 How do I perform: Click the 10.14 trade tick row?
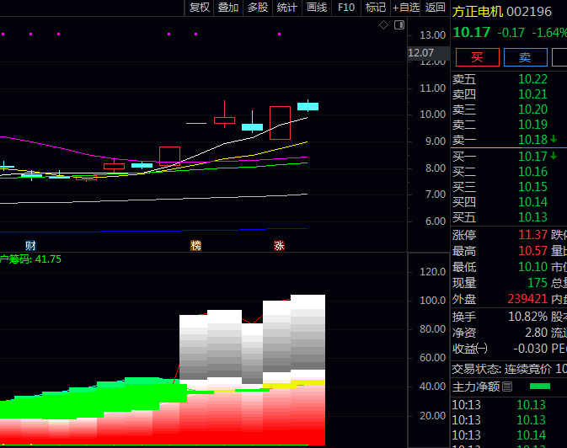(509, 435)
